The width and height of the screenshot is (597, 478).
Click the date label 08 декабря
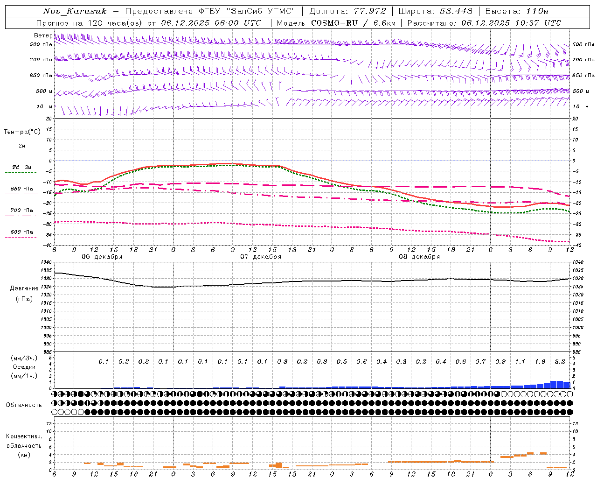pyautogui.click(x=419, y=257)
